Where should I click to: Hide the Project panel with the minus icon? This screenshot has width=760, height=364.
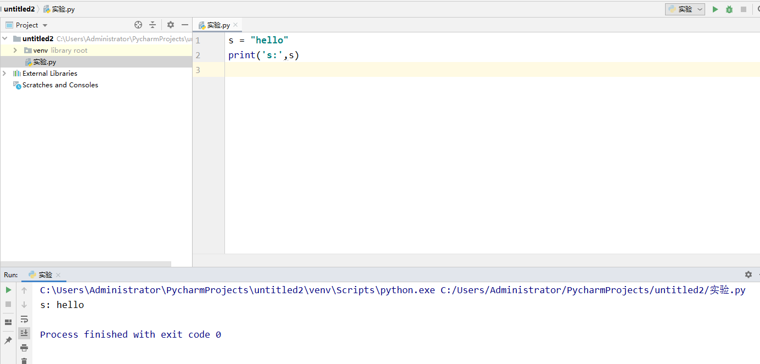[x=185, y=25]
